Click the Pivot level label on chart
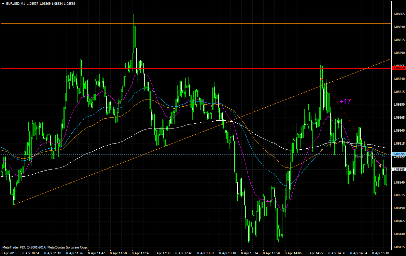406x256 pixels. (x=359, y=157)
